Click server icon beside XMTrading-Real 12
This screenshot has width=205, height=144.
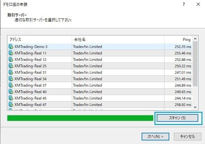(x=11, y=59)
